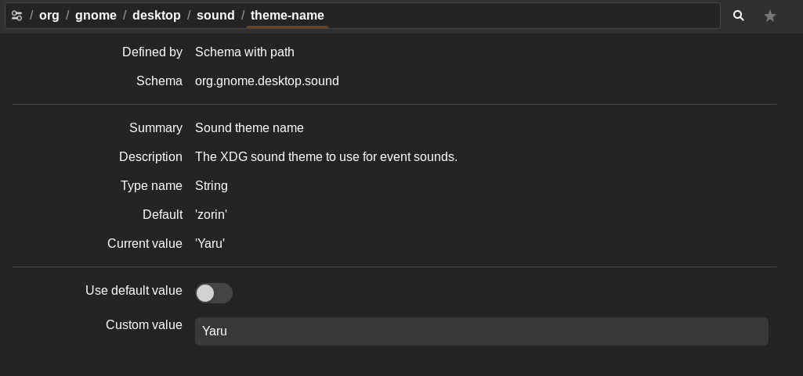Image resolution: width=803 pixels, height=376 pixels.
Task: Bookmark this key with the star icon
Action: [770, 16]
